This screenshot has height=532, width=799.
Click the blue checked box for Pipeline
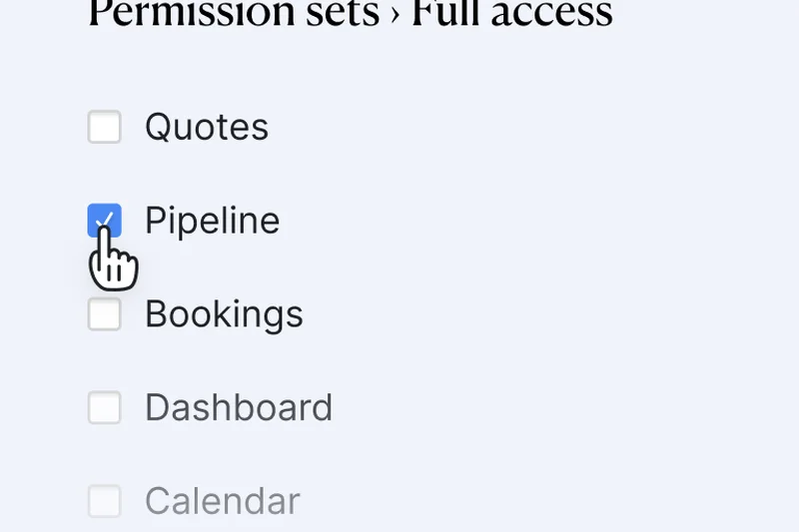[105, 221]
